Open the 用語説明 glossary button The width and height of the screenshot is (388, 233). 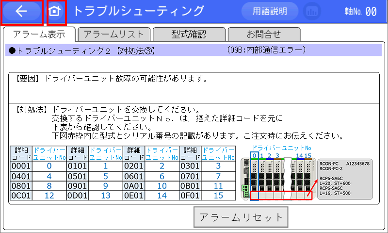270,12
